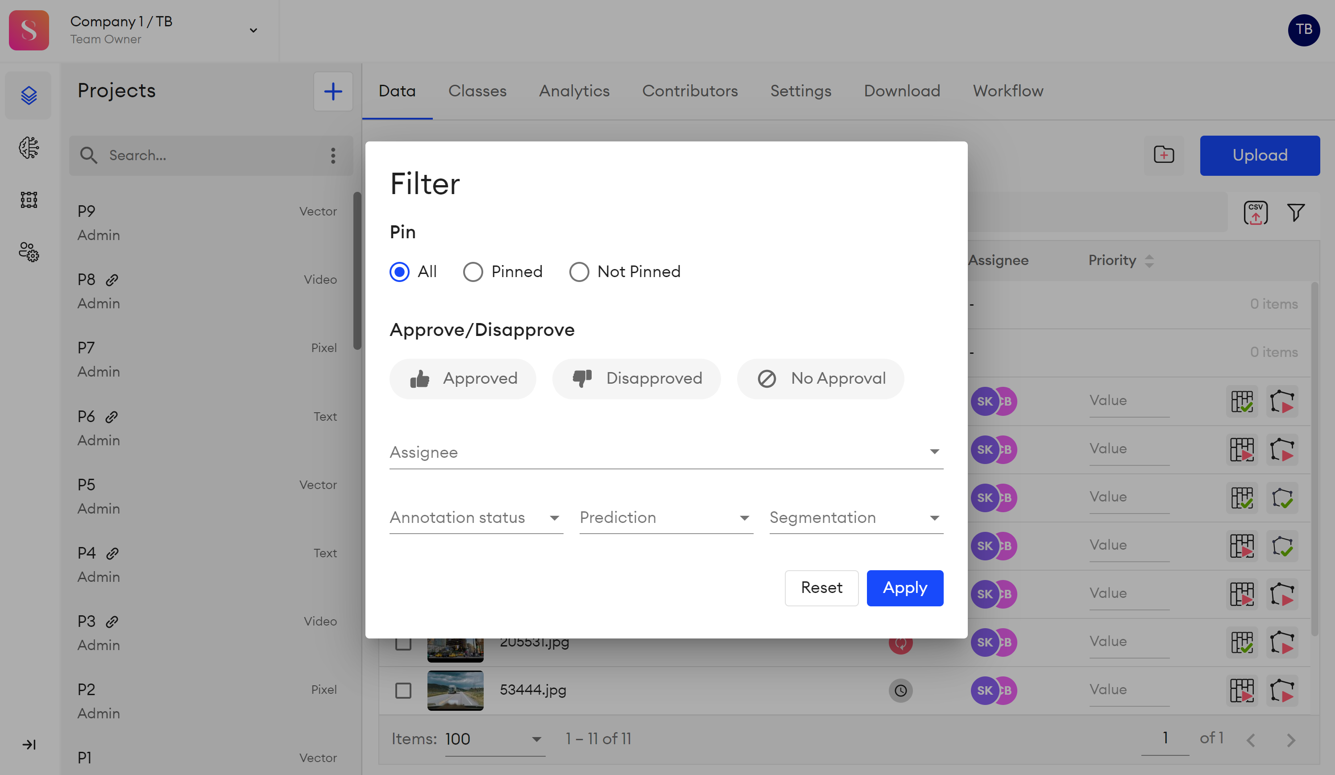The width and height of the screenshot is (1335, 775).
Task: Click the grid prediction icon for 53444.jpg
Action: 1242,690
